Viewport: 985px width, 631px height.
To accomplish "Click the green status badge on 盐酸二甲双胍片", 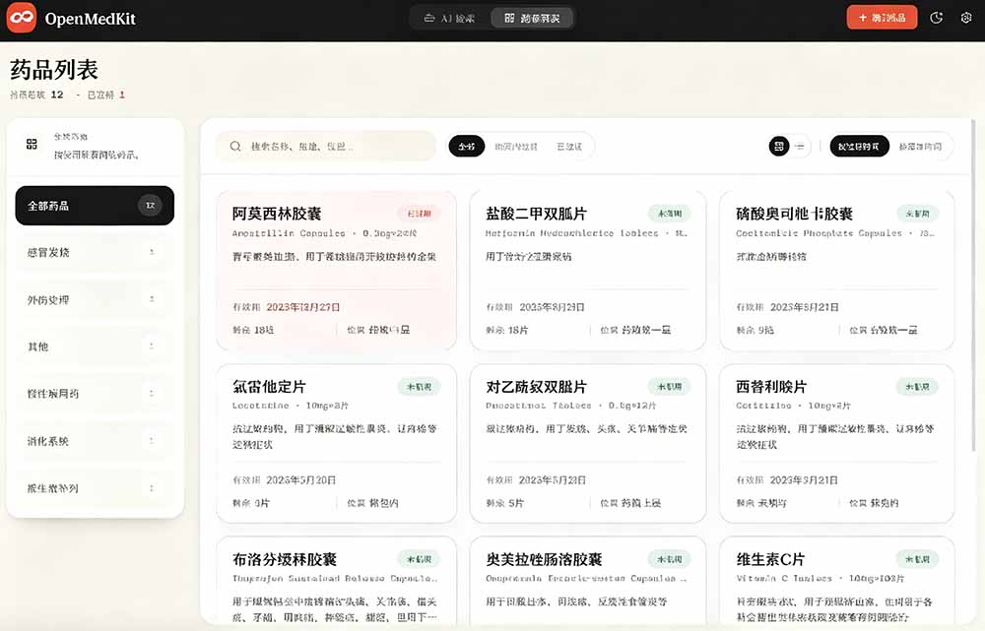I will pos(669,214).
